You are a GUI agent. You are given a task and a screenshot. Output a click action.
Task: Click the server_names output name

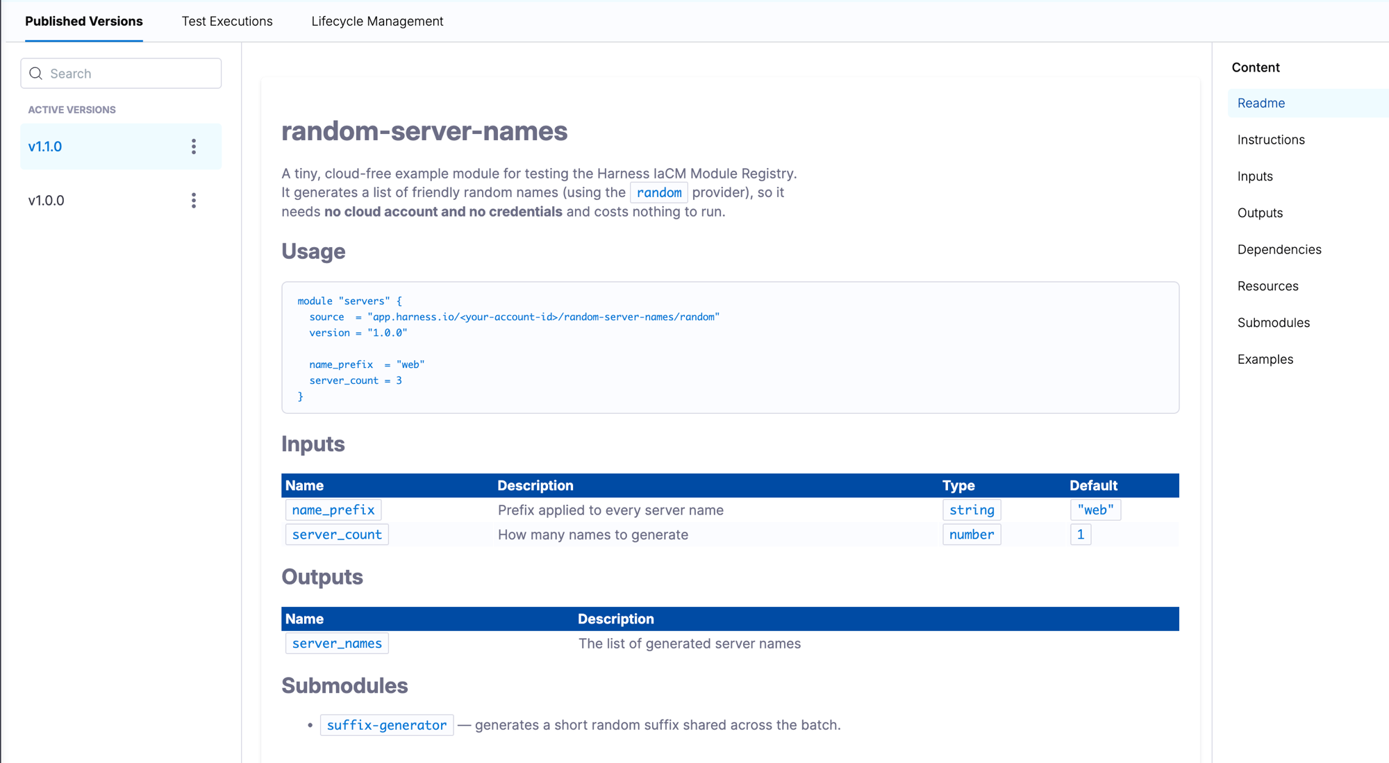tap(337, 644)
